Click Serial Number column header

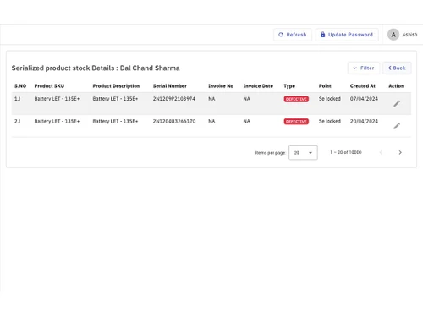tap(170, 86)
